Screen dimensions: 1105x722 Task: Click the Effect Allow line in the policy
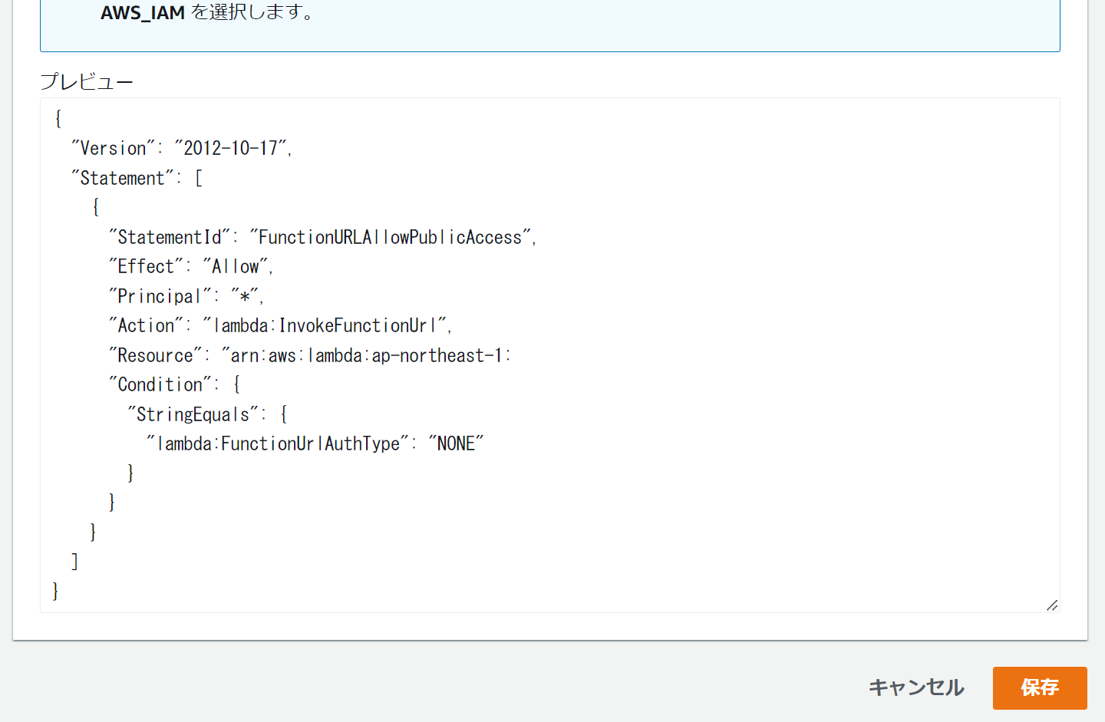tap(190, 266)
